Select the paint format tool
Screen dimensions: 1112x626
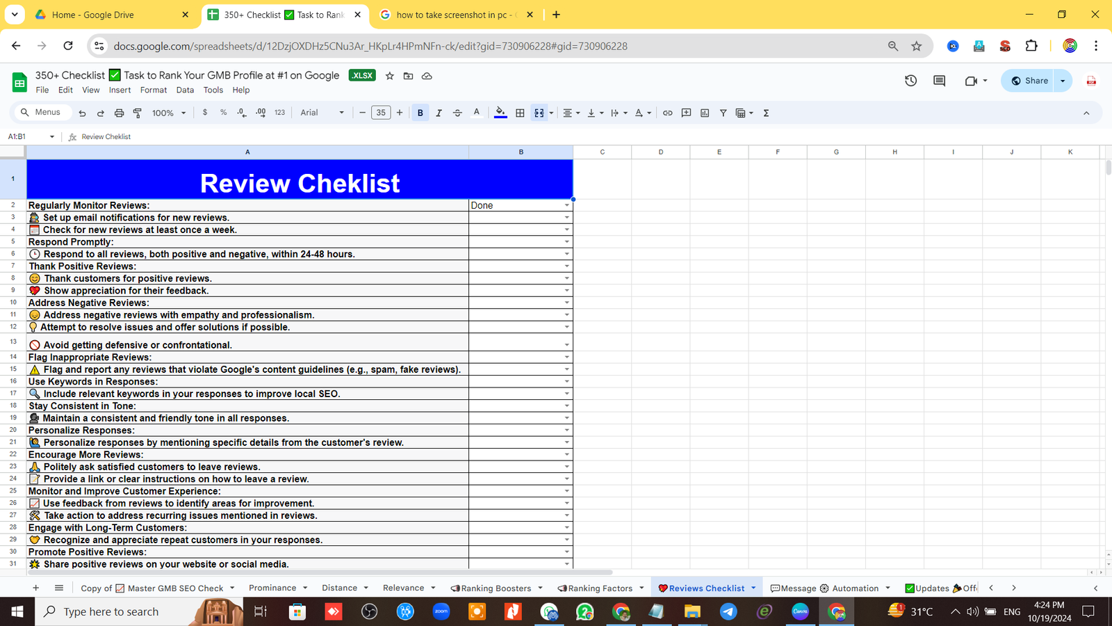tap(138, 113)
